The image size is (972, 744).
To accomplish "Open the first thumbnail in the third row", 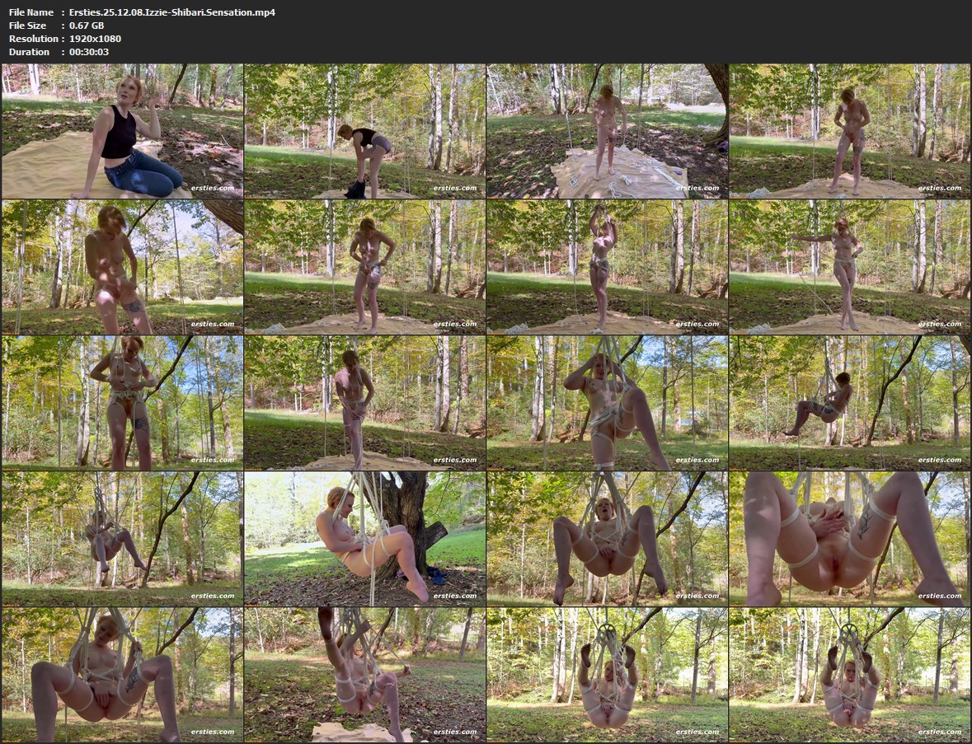I will 122,403.
